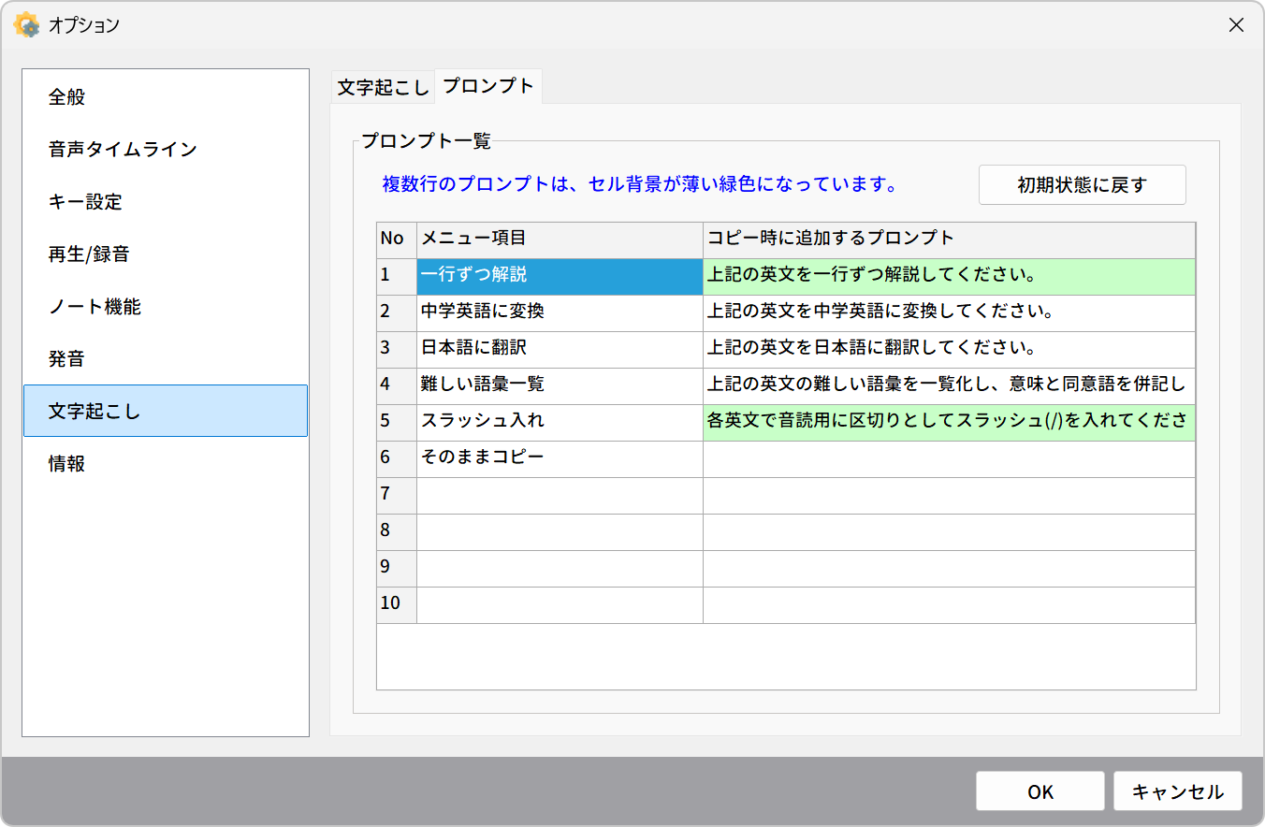1265x827 pixels.
Task: Click the prompt cell 上記の英文を一行ずつ解説してください。
Action: 949,276
